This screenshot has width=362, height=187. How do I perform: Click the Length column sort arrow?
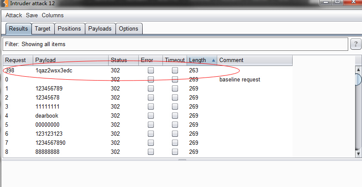tap(214, 60)
